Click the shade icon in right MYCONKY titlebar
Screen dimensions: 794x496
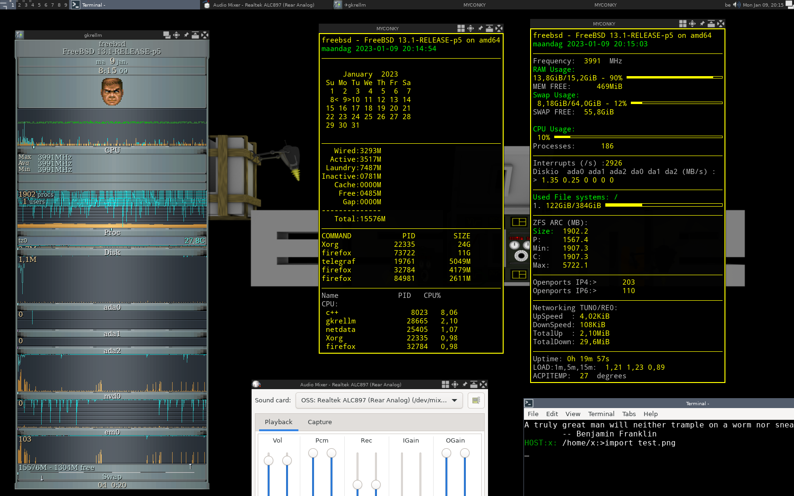(x=711, y=24)
